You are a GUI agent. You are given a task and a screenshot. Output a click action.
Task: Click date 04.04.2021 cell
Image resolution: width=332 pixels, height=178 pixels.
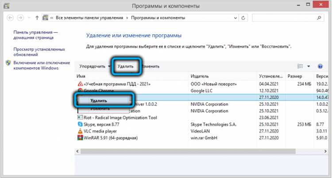269,84
